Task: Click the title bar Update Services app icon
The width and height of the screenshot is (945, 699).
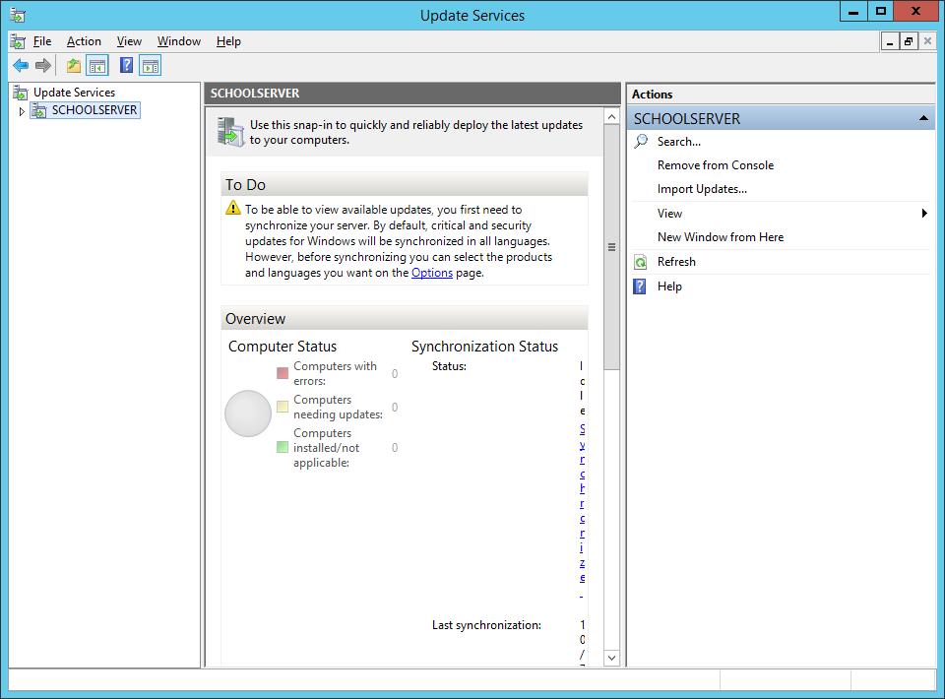Action: click(18, 15)
